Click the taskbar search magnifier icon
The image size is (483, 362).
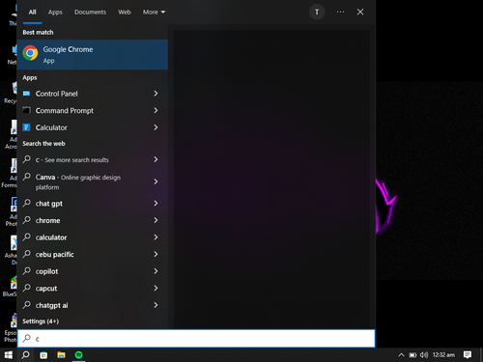[x=25, y=355]
